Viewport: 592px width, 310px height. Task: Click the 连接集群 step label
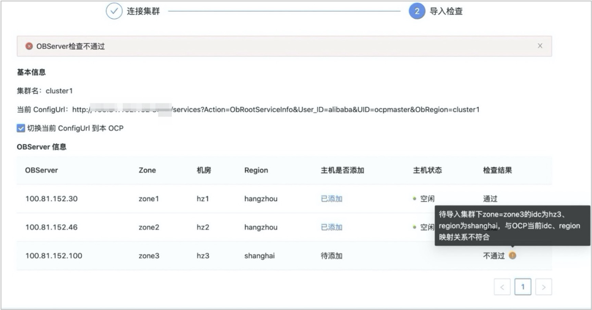(x=143, y=11)
